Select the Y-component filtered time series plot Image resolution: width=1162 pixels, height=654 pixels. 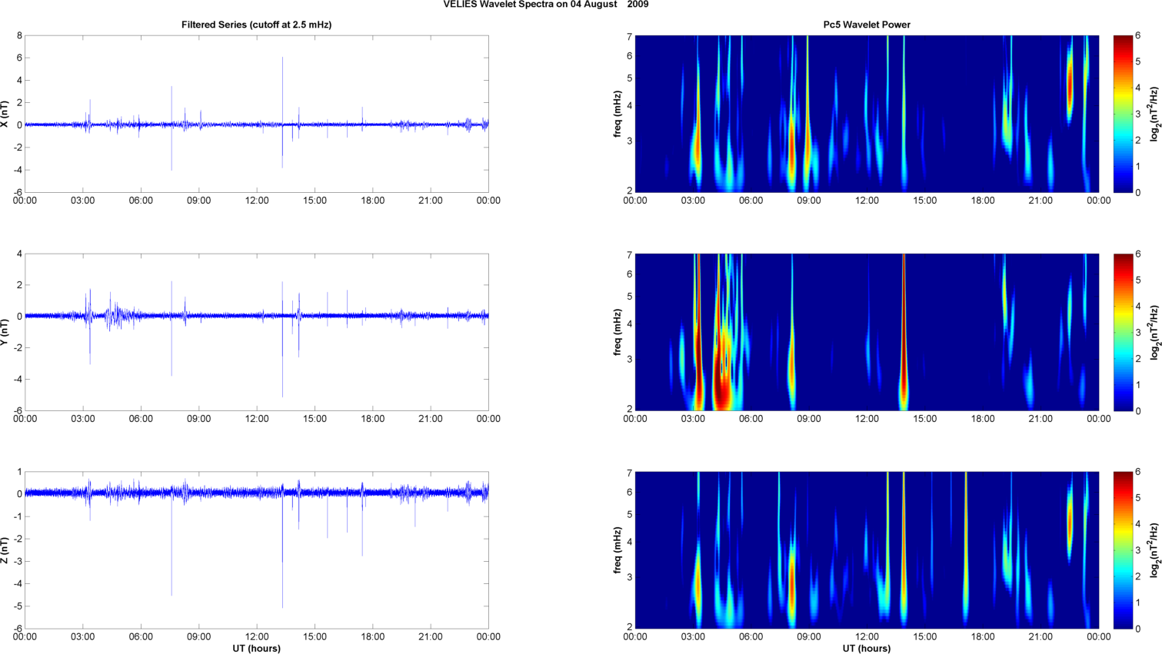click(x=257, y=332)
